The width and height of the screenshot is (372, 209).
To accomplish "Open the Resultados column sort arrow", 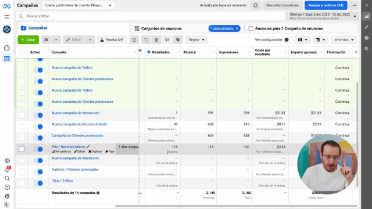I will 177,52.
